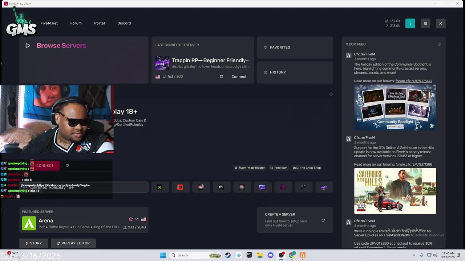Click the Windows taskbar Search box

click(196, 255)
